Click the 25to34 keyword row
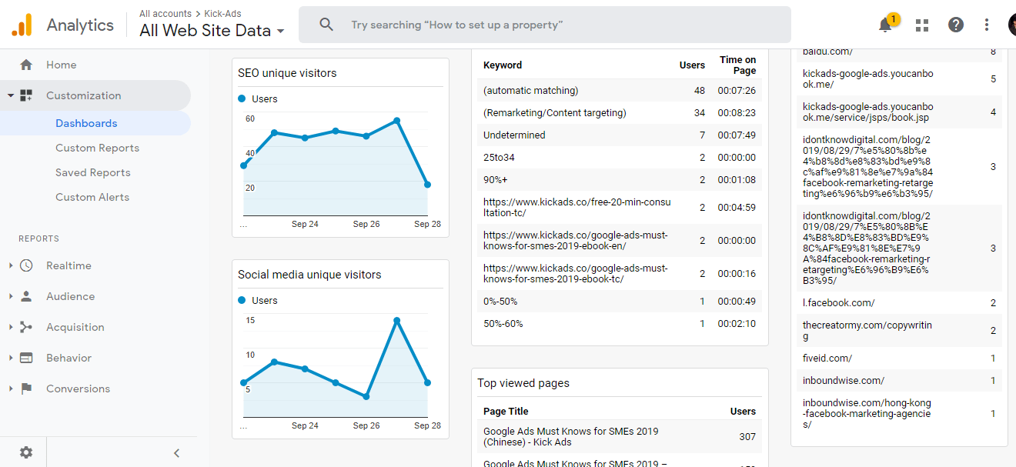Image resolution: width=1016 pixels, height=467 pixels. (x=620, y=158)
